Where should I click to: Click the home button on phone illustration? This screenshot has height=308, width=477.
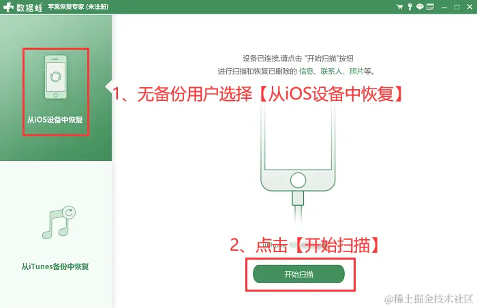[x=298, y=181]
